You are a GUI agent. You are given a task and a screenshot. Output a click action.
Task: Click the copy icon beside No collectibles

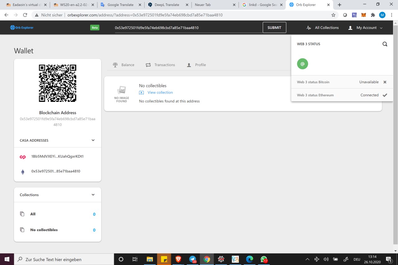click(x=22, y=230)
